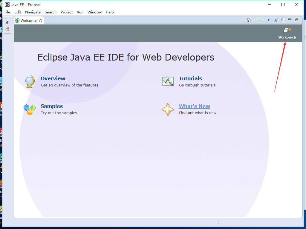Open the Navigate menu
This screenshot has width=306, height=229.
(33, 12)
